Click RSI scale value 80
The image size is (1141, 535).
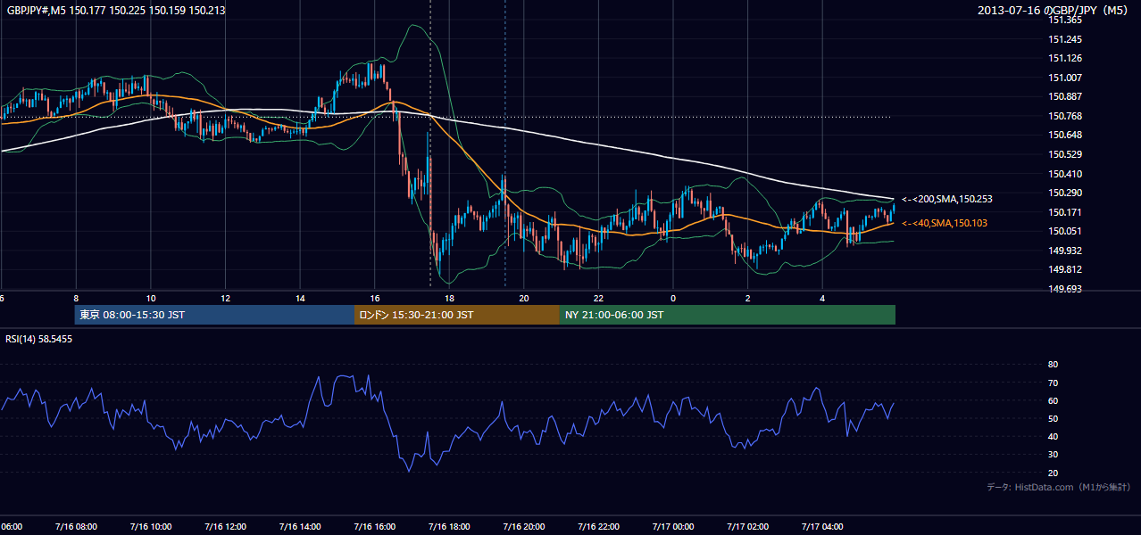click(x=1054, y=365)
